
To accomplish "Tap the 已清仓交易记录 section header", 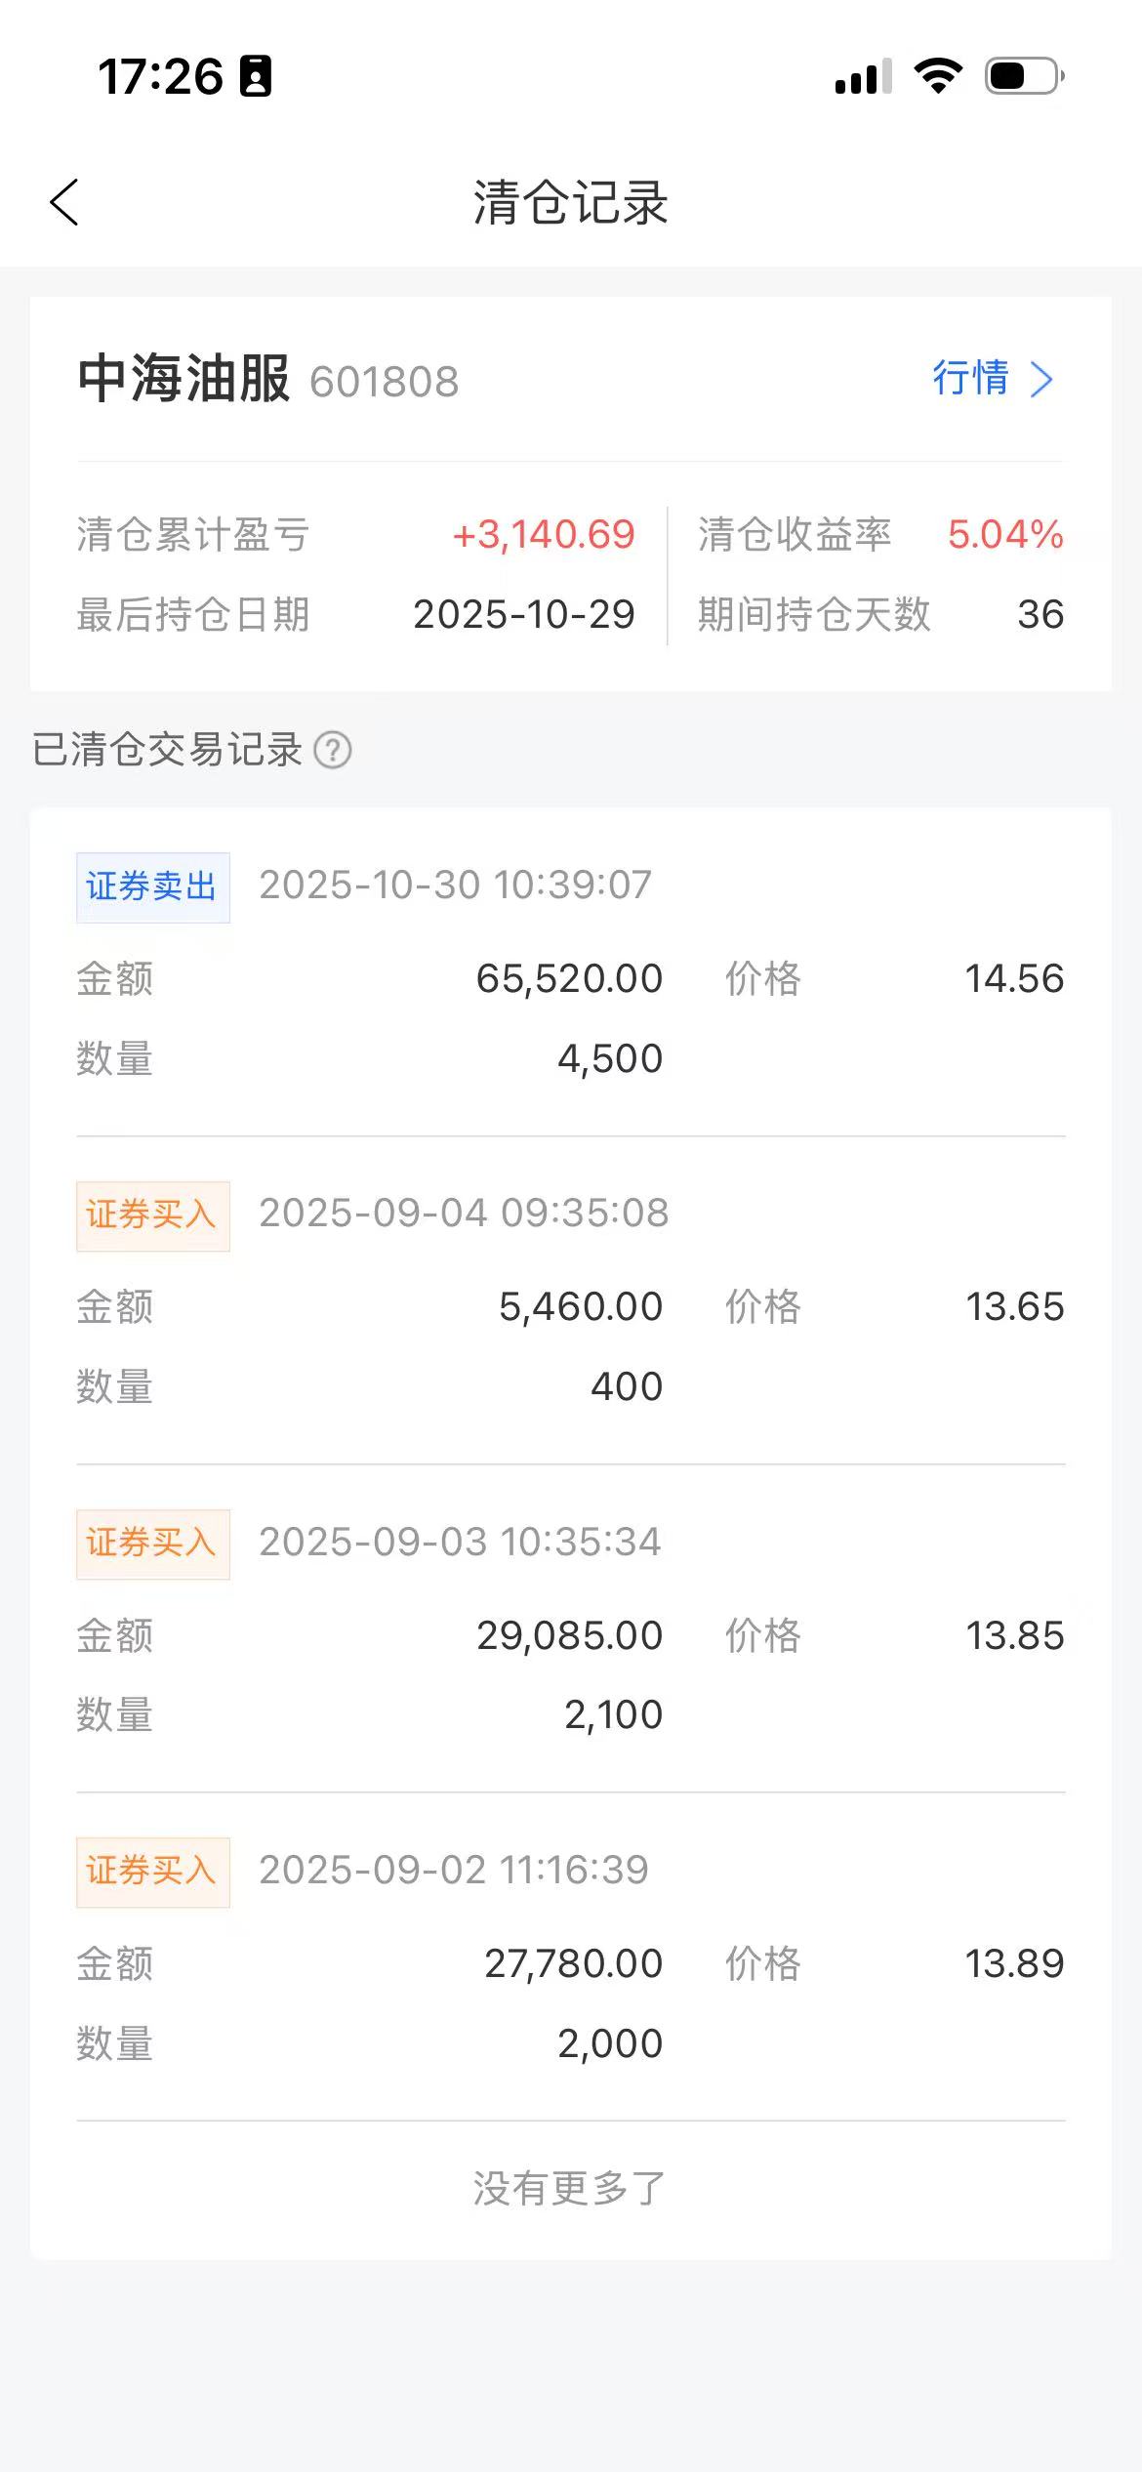I will coord(167,750).
